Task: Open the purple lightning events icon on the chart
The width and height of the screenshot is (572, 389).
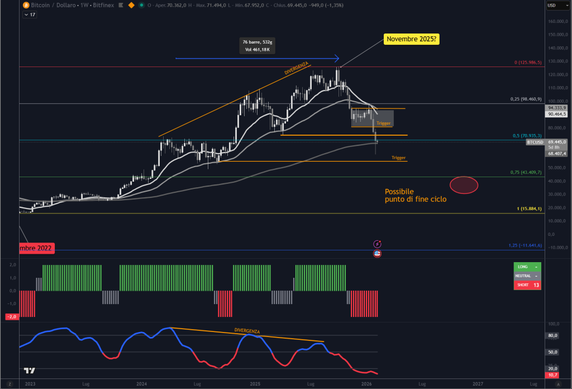Action: tap(377, 244)
